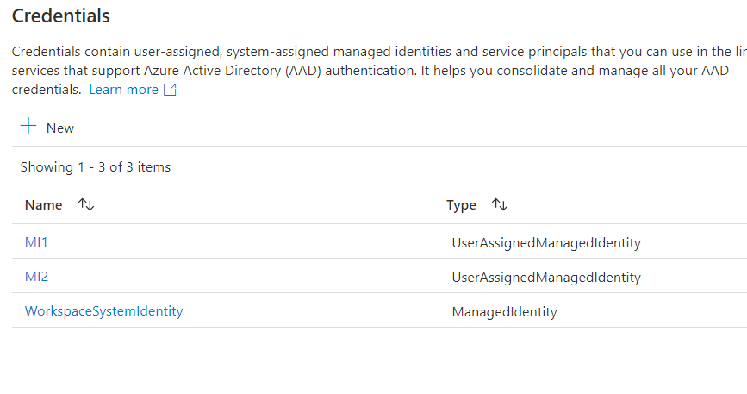Screen dimensions: 747x394
Task: Click the sort arrows next to Type
Action: coord(500,204)
